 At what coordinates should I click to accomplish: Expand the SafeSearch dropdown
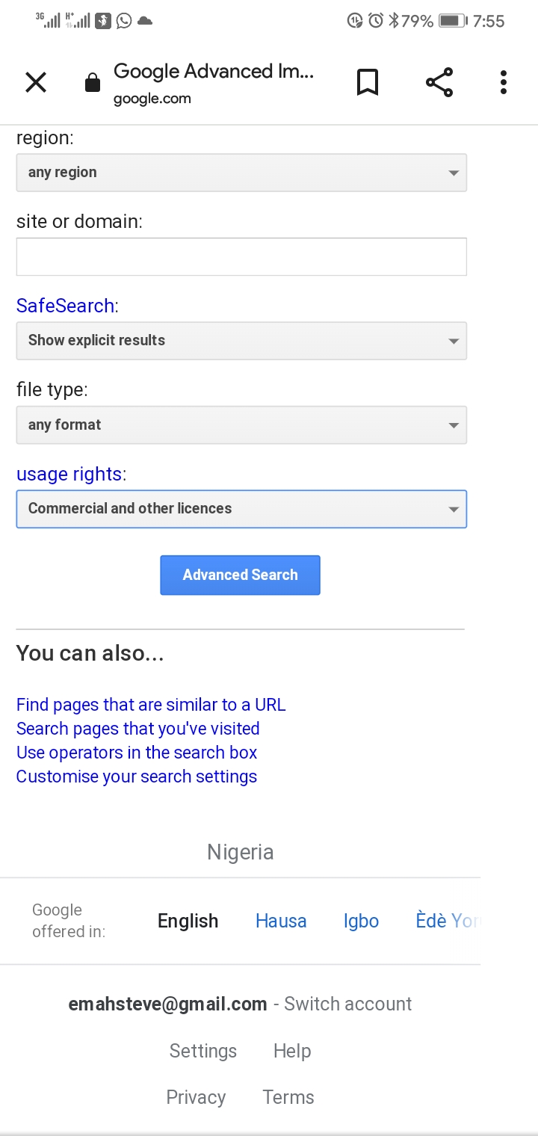(x=241, y=341)
